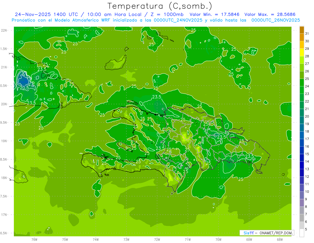This screenshot has width=314, height=243.
Task: Click the "21N" latitude axis label
Action: 4,67
